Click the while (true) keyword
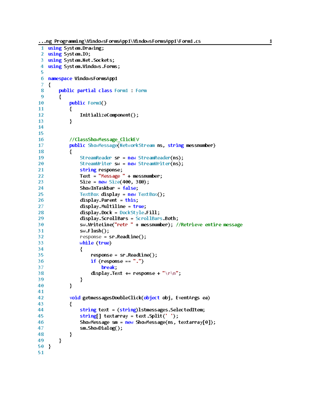 point(96,243)
